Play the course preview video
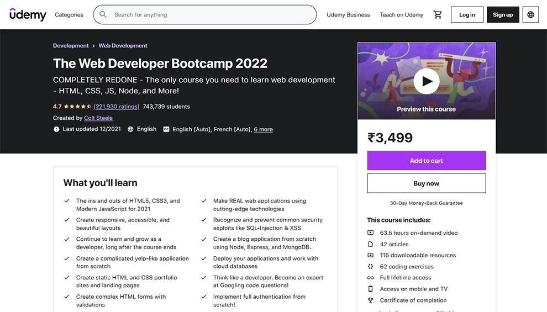The width and height of the screenshot is (547, 312). tap(426, 81)
